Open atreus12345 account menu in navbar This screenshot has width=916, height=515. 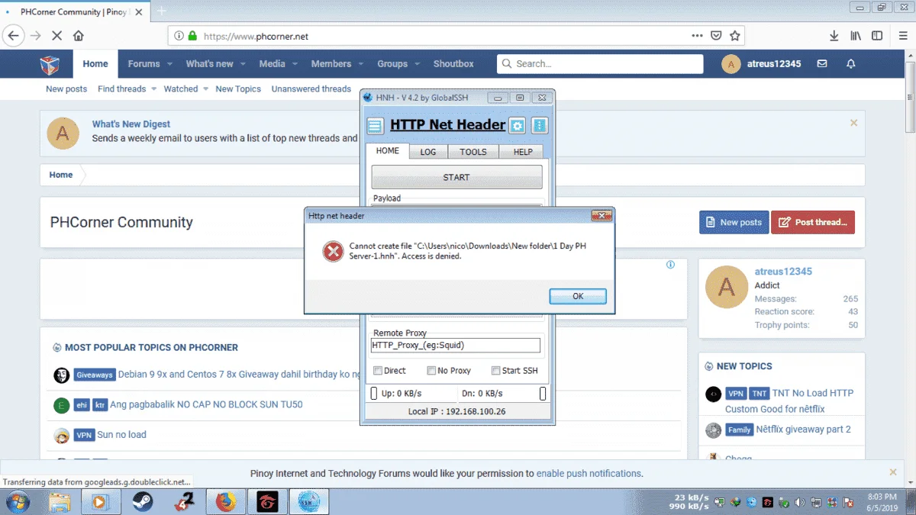click(x=761, y=64)
